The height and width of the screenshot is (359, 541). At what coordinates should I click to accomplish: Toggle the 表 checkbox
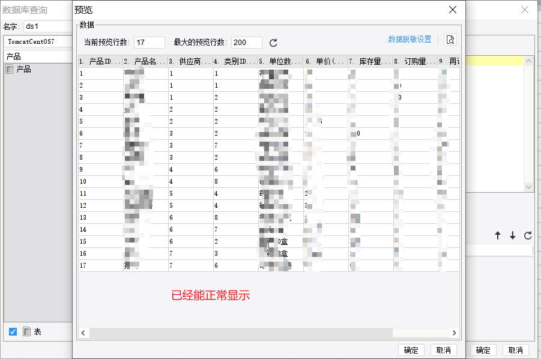13,332
